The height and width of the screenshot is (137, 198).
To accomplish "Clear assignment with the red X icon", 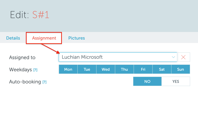I will click(x=183, y=57).
